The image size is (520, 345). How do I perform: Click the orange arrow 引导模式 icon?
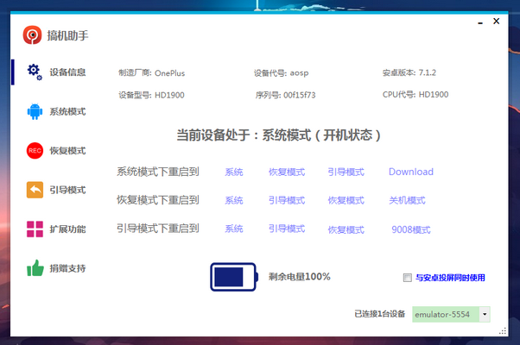pos(35,190)
